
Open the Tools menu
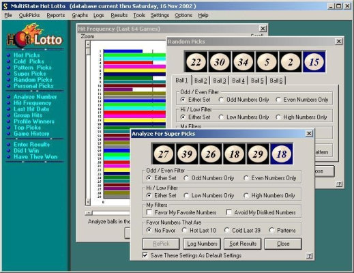tap(139, 15)
